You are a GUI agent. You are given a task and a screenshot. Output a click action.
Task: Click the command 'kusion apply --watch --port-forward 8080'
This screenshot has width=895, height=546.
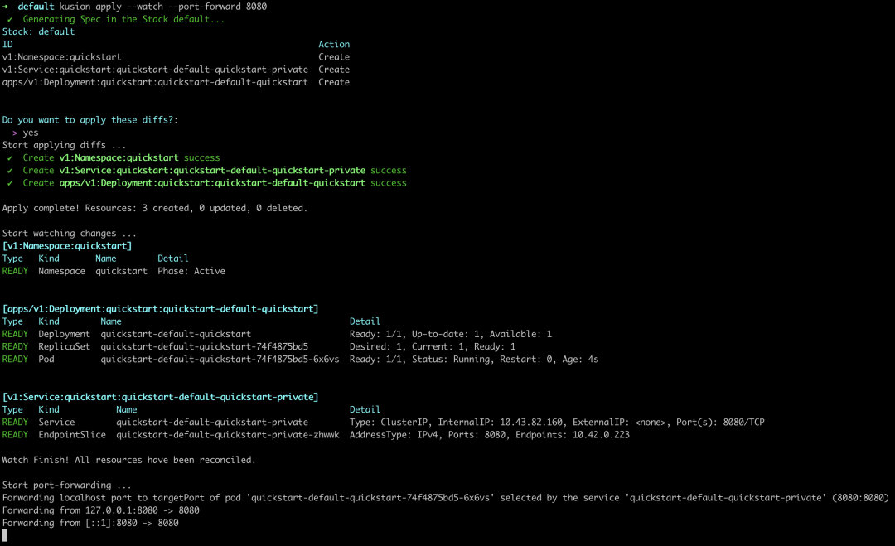(x=162, y=7)
